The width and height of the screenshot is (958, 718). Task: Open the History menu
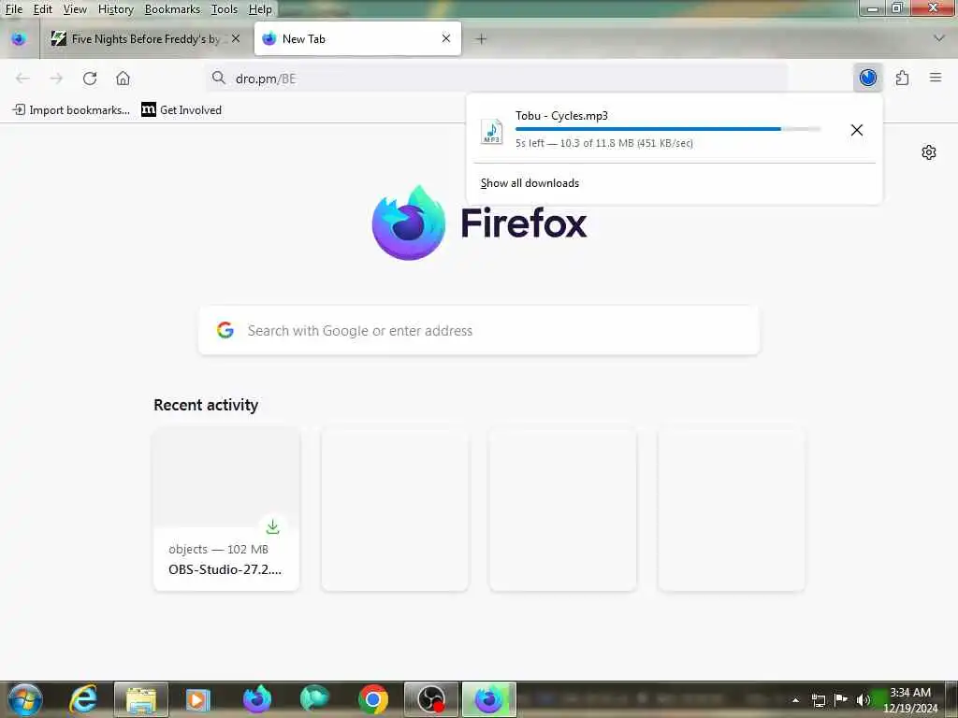click(x=115, y=9)
